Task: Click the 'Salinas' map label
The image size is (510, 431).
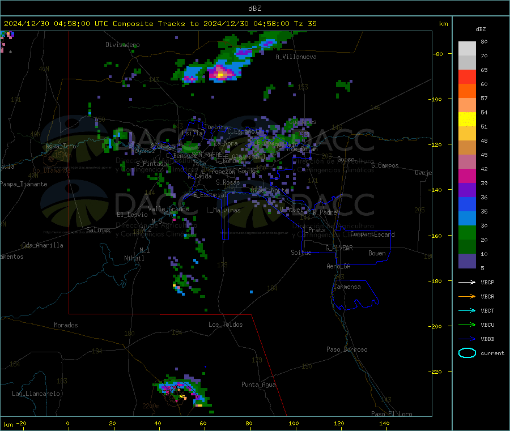Action: click(98, 230)
